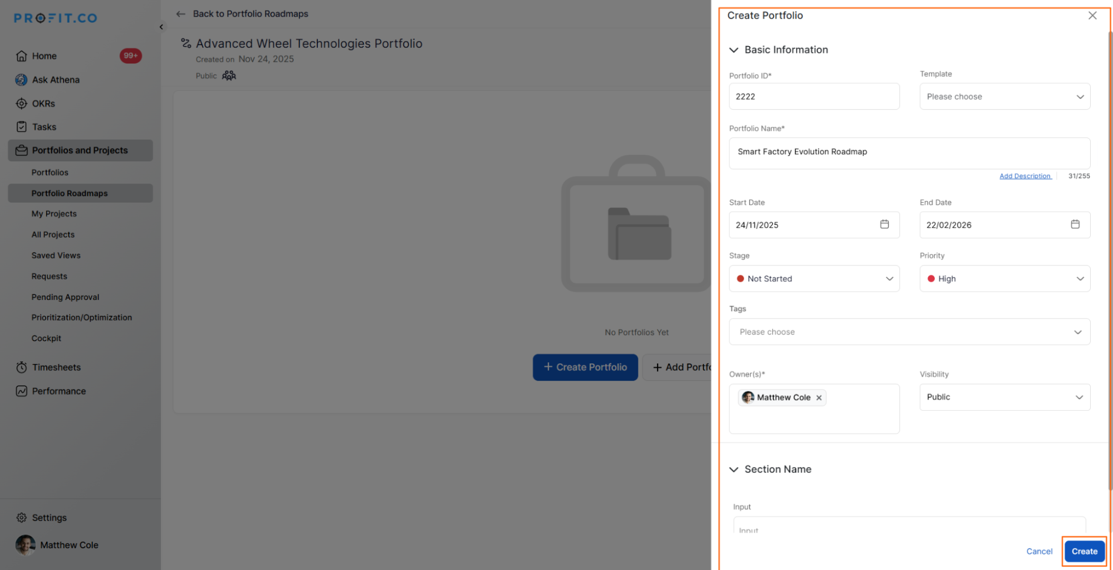Image resolution: width=1113 pixels, height=570 pixels.
Task: Open the Template dropdown
Action: click(x=1004, y=96)
